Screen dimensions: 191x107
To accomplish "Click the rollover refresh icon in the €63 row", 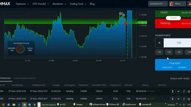I will tap(184, 92).
